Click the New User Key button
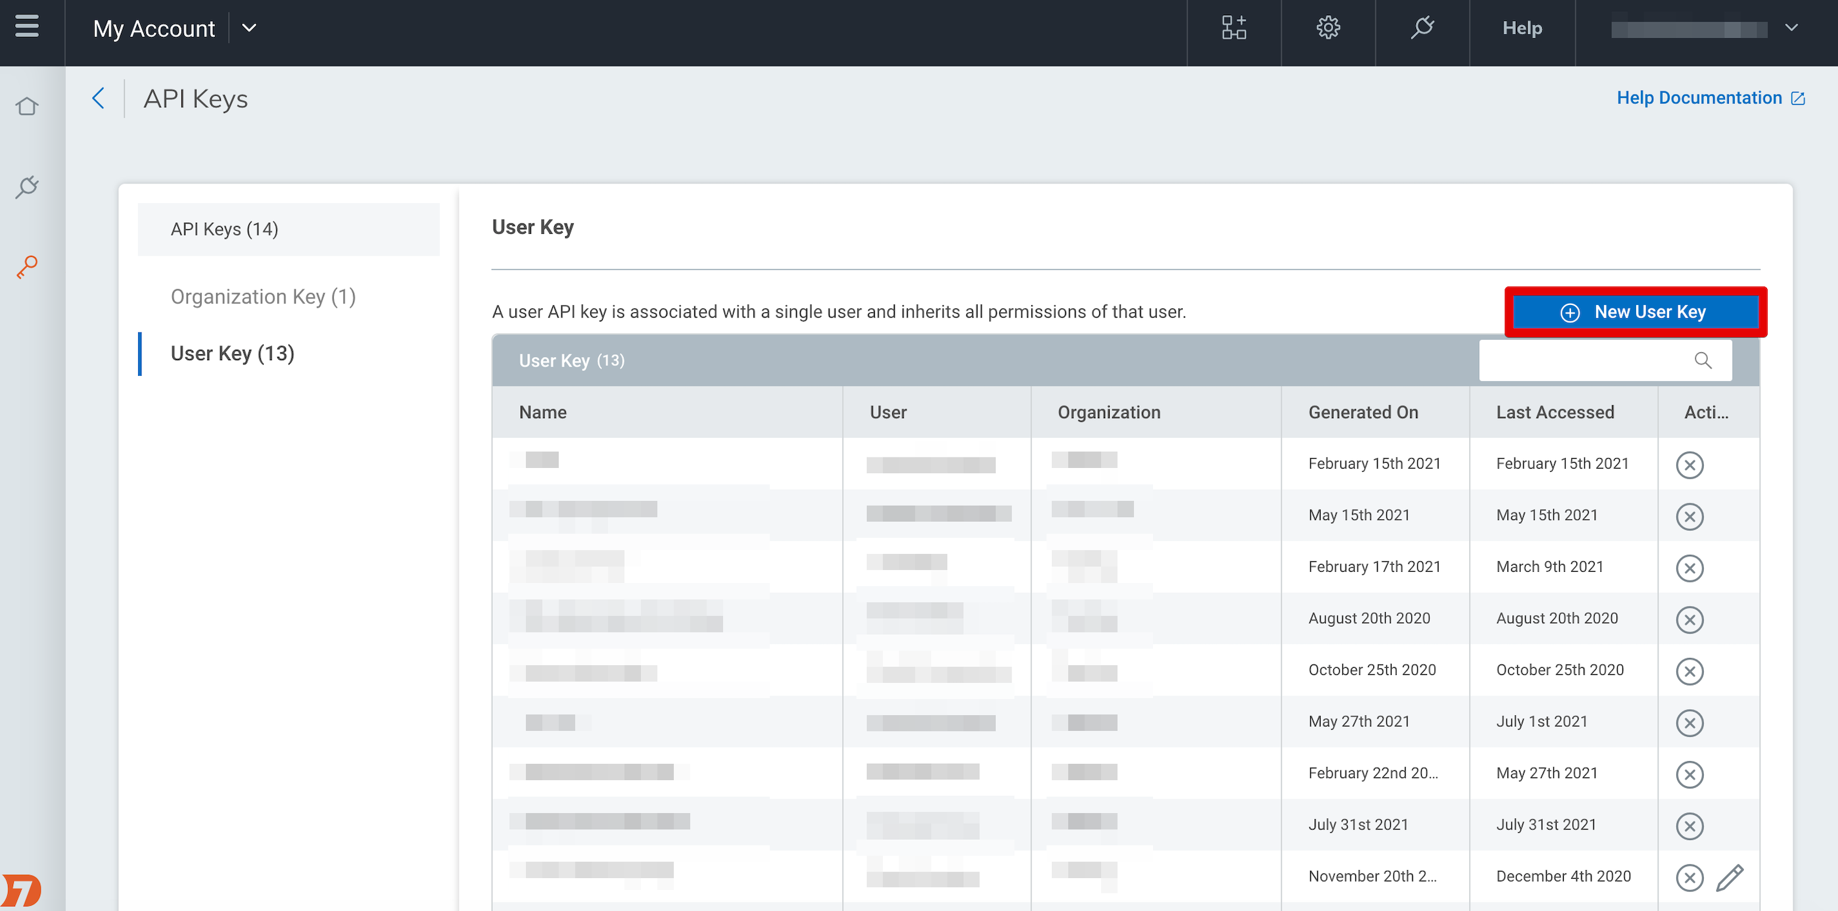Image resolution: width=1838 pixels, height=911 pixels. (x=1636, y=312)
